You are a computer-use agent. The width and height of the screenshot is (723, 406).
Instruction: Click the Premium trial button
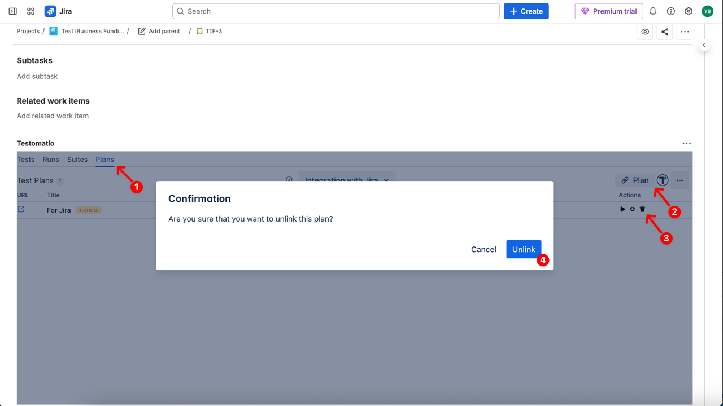pos(609,11)
